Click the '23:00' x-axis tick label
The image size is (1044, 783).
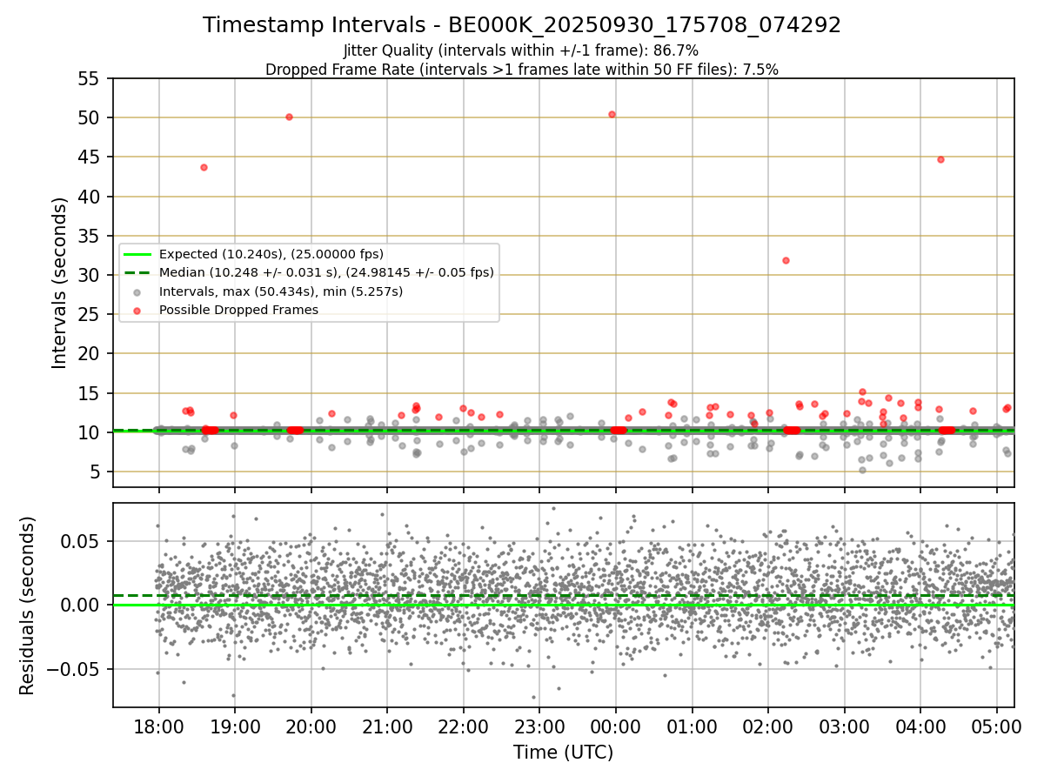tap(539, 726)
